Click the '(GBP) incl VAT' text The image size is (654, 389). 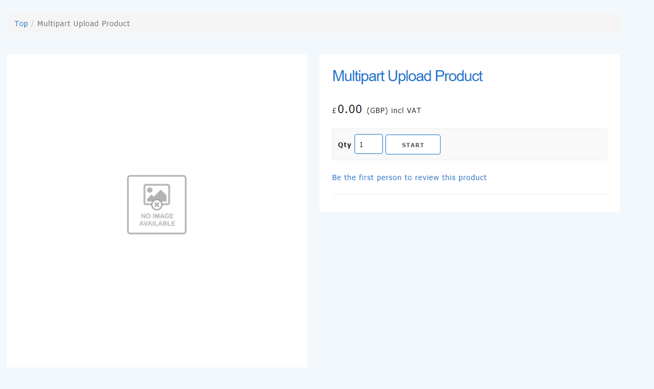point(393,110)
